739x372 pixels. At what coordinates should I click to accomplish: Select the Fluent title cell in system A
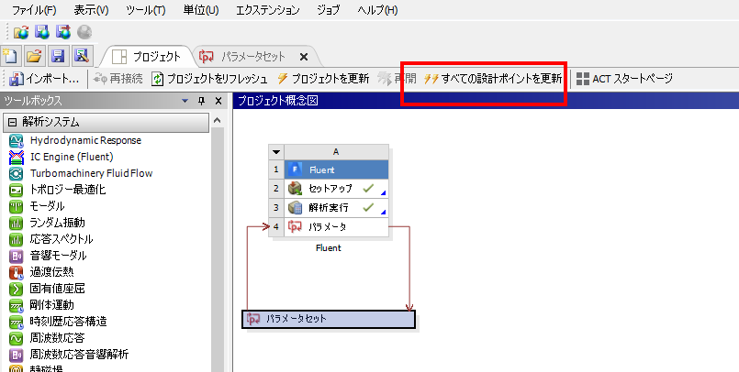point(337,170)
